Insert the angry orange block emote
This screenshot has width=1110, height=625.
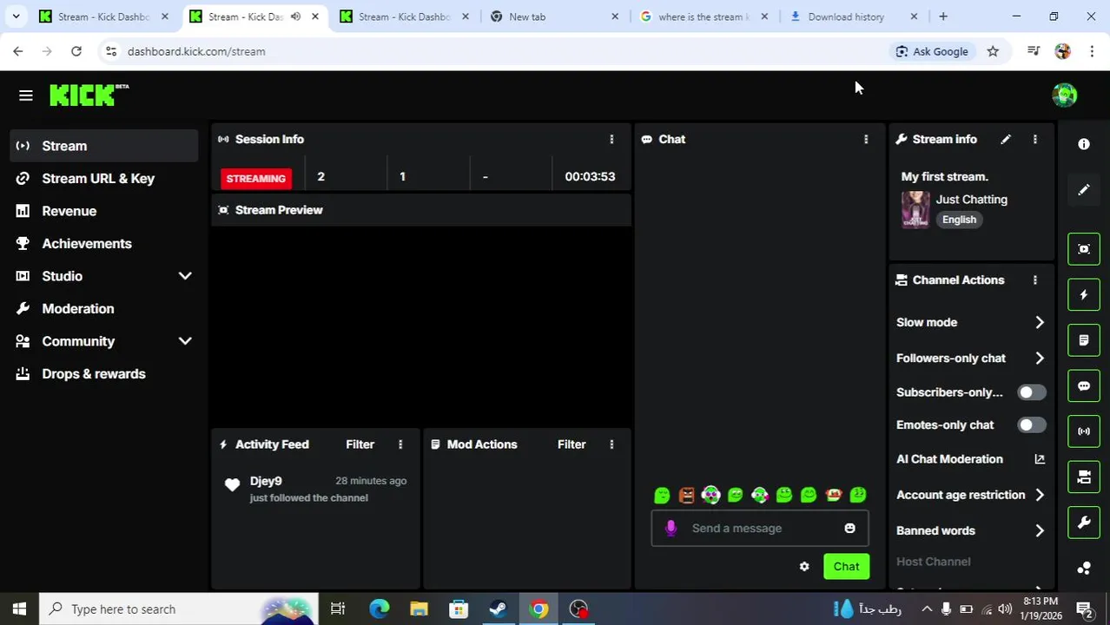[686, 495]
